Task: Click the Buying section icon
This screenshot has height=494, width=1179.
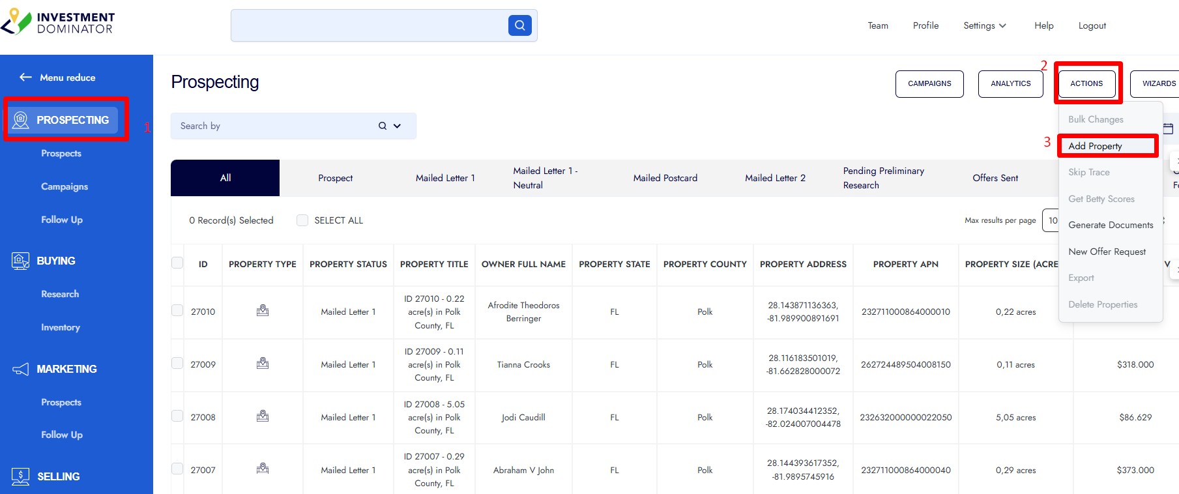Action: click(x=20, y=261)
